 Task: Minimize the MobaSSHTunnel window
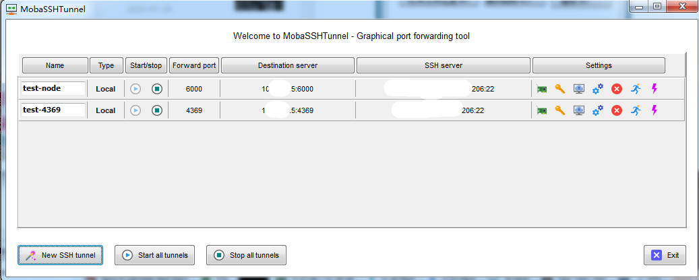pyautogui.click(x=639, y=6)
